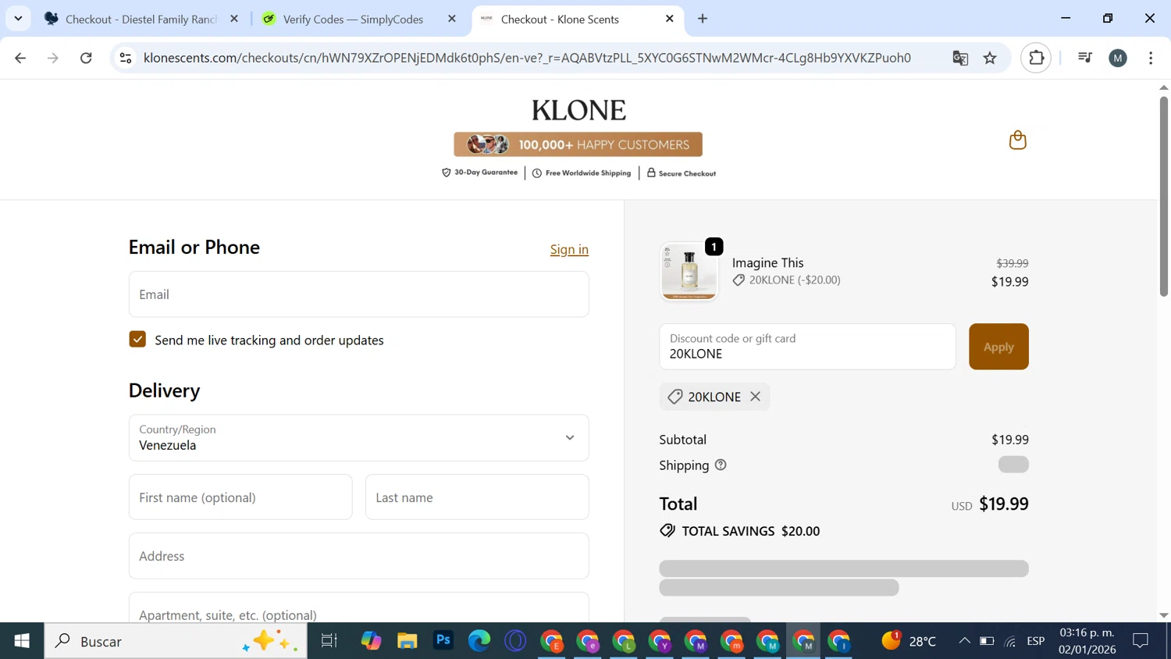Open the battery status tray icon
The image size is (1171, 659).
click(987, 641)
